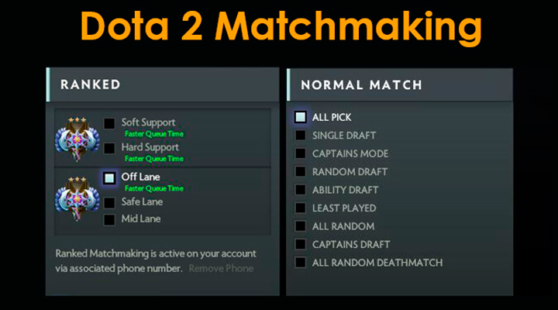Turn on Random Draft mode
558x310 pixels.
point(301,171)
